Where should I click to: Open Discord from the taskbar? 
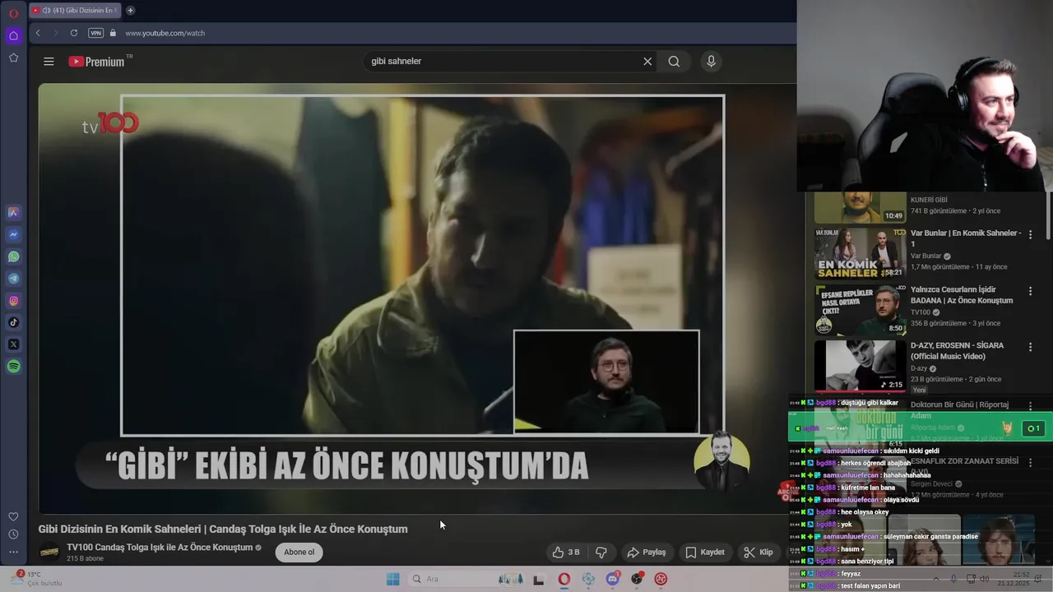tap(613, 579)
